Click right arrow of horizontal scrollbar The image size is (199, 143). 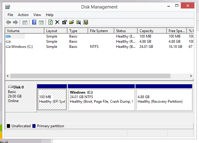191,76
